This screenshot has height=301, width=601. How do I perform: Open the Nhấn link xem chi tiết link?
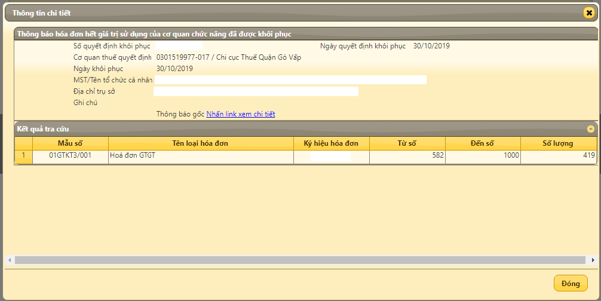pyautogui.click(x=241, y=113)
